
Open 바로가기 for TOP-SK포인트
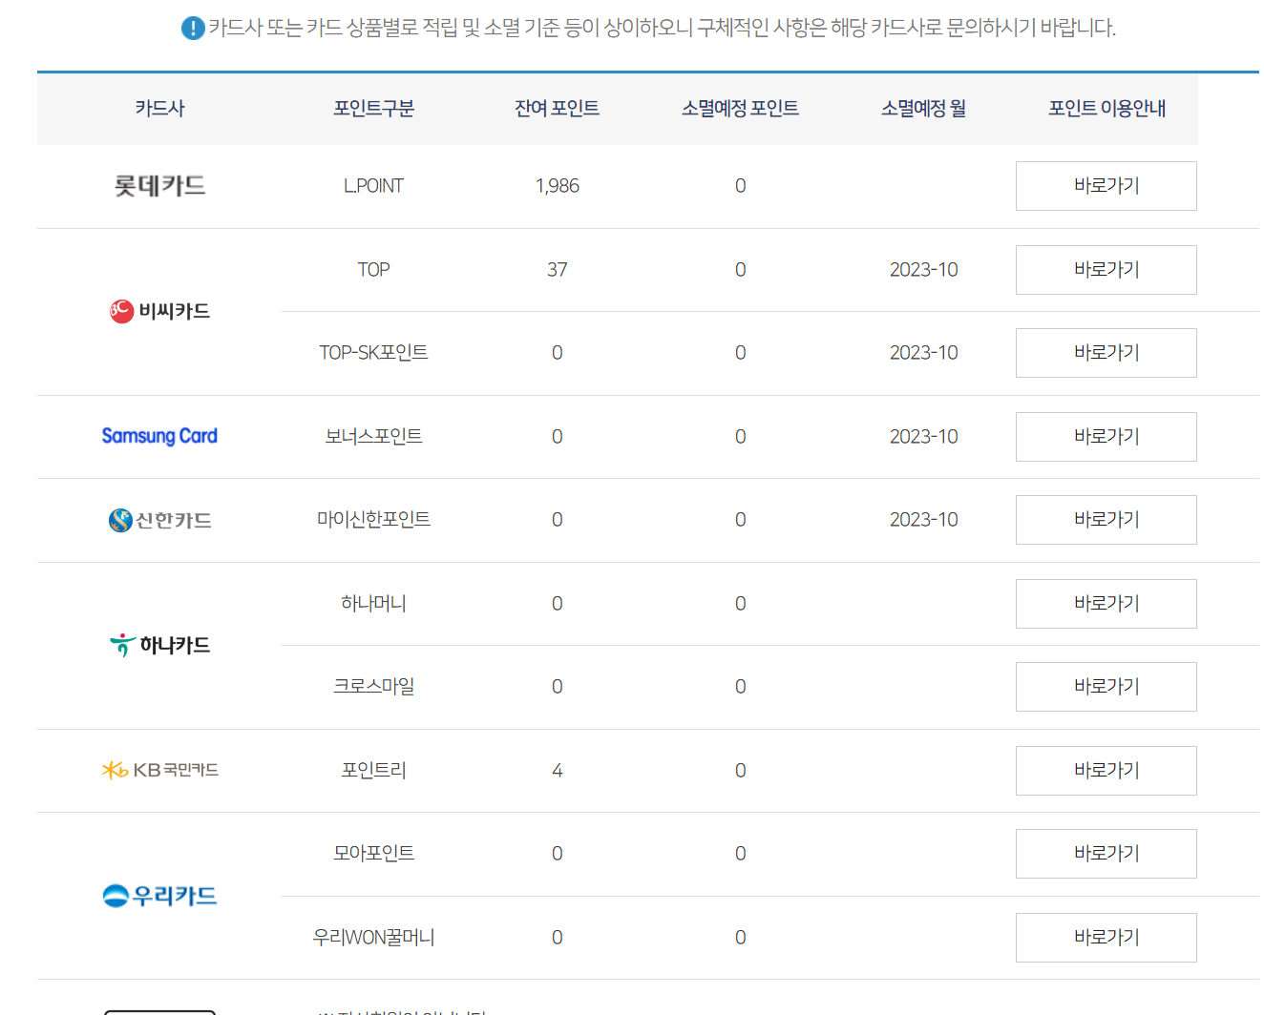click(x=1106, y=353)
